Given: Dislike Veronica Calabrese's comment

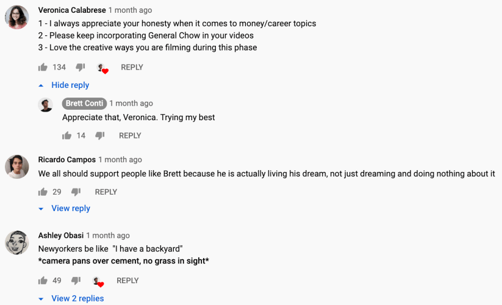Looking at the screenshot, I should click(80, 67).
